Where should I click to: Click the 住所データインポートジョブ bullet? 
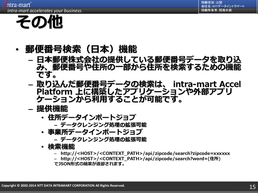point(92,117)
